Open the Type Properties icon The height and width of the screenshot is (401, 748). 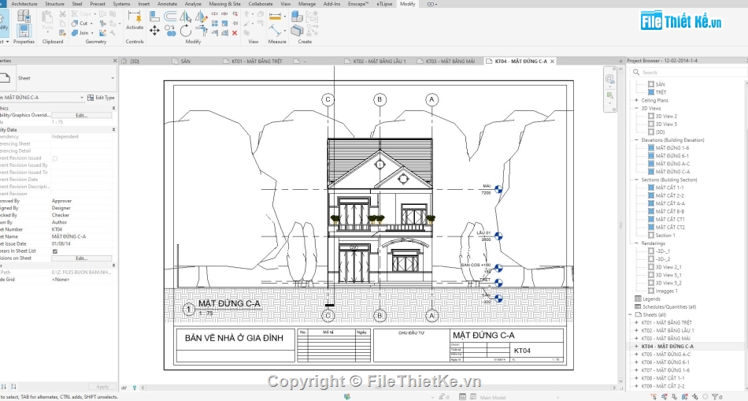(x=24, y=17)
